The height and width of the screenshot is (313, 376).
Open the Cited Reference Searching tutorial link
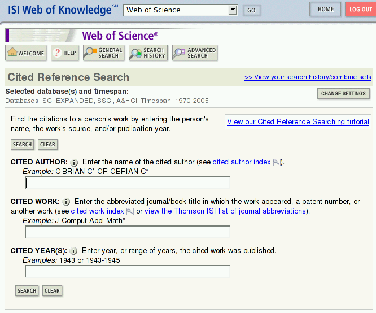(x=298, y=121)
